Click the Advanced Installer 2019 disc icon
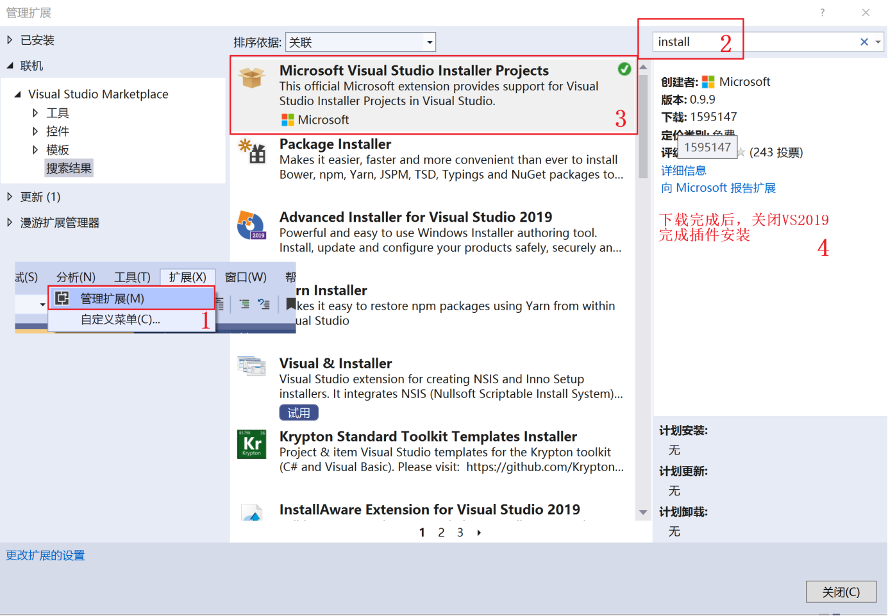This screenshot has width=888, height=616. coord(251,225)
